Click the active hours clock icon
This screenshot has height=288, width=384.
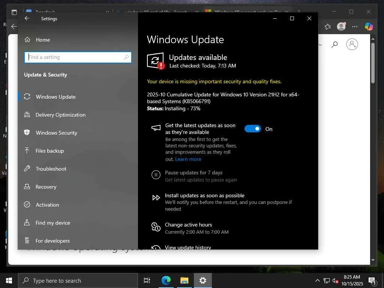click(x=156, y=227)
